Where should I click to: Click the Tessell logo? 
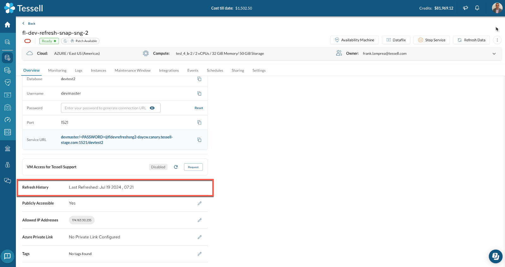coord(24,8)
